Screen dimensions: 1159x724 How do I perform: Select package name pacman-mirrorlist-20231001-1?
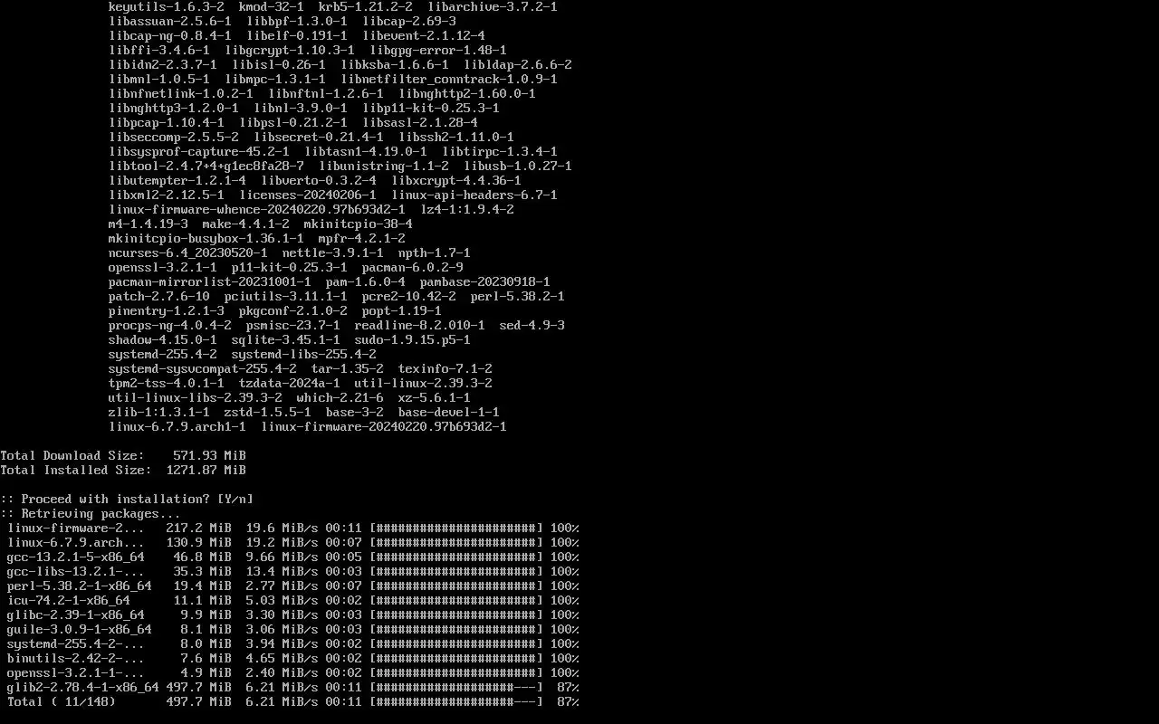click(210, 281)
